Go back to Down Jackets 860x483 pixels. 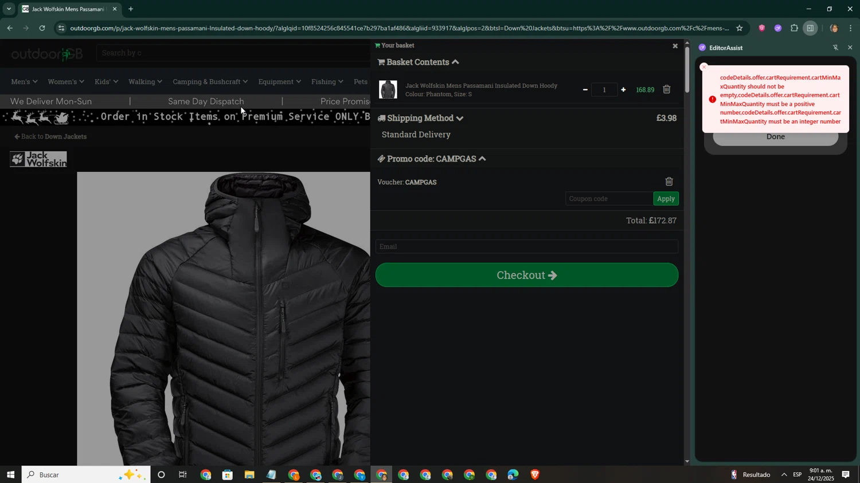point(50,137)
